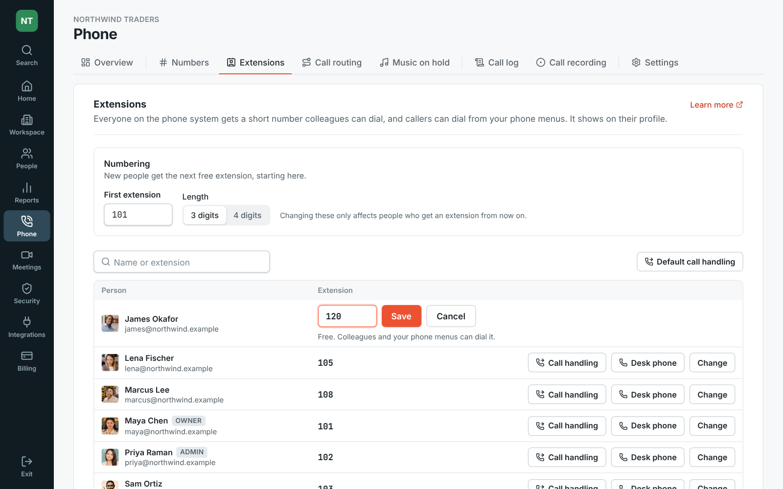Click the First extension input field

click(138, 215)
